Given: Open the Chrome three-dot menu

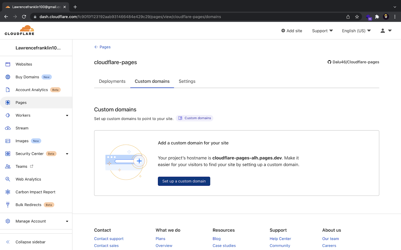Looking at the screenshot, I should click(x=395, y=17).
